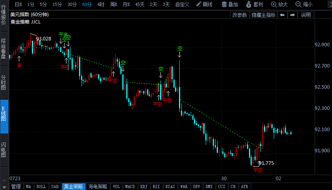Switch to 45天 period
Viewport: 332px width, 190px height.
pos(140,4)
